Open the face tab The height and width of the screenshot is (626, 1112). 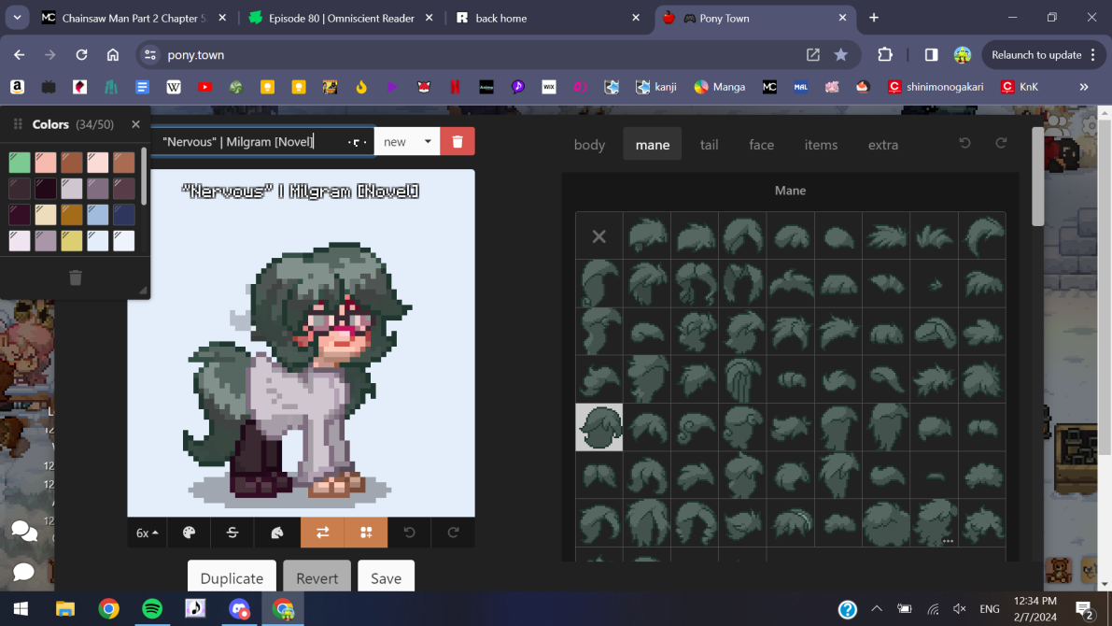pos(761,145)
